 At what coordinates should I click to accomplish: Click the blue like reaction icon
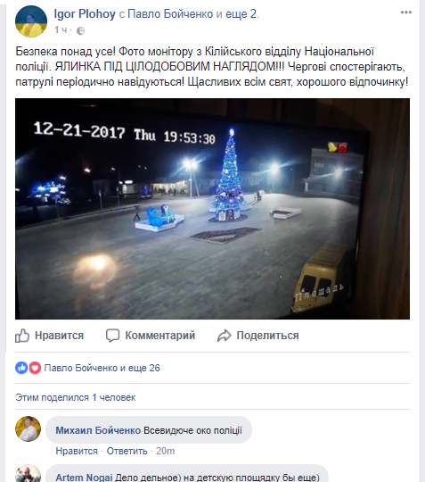21,368
